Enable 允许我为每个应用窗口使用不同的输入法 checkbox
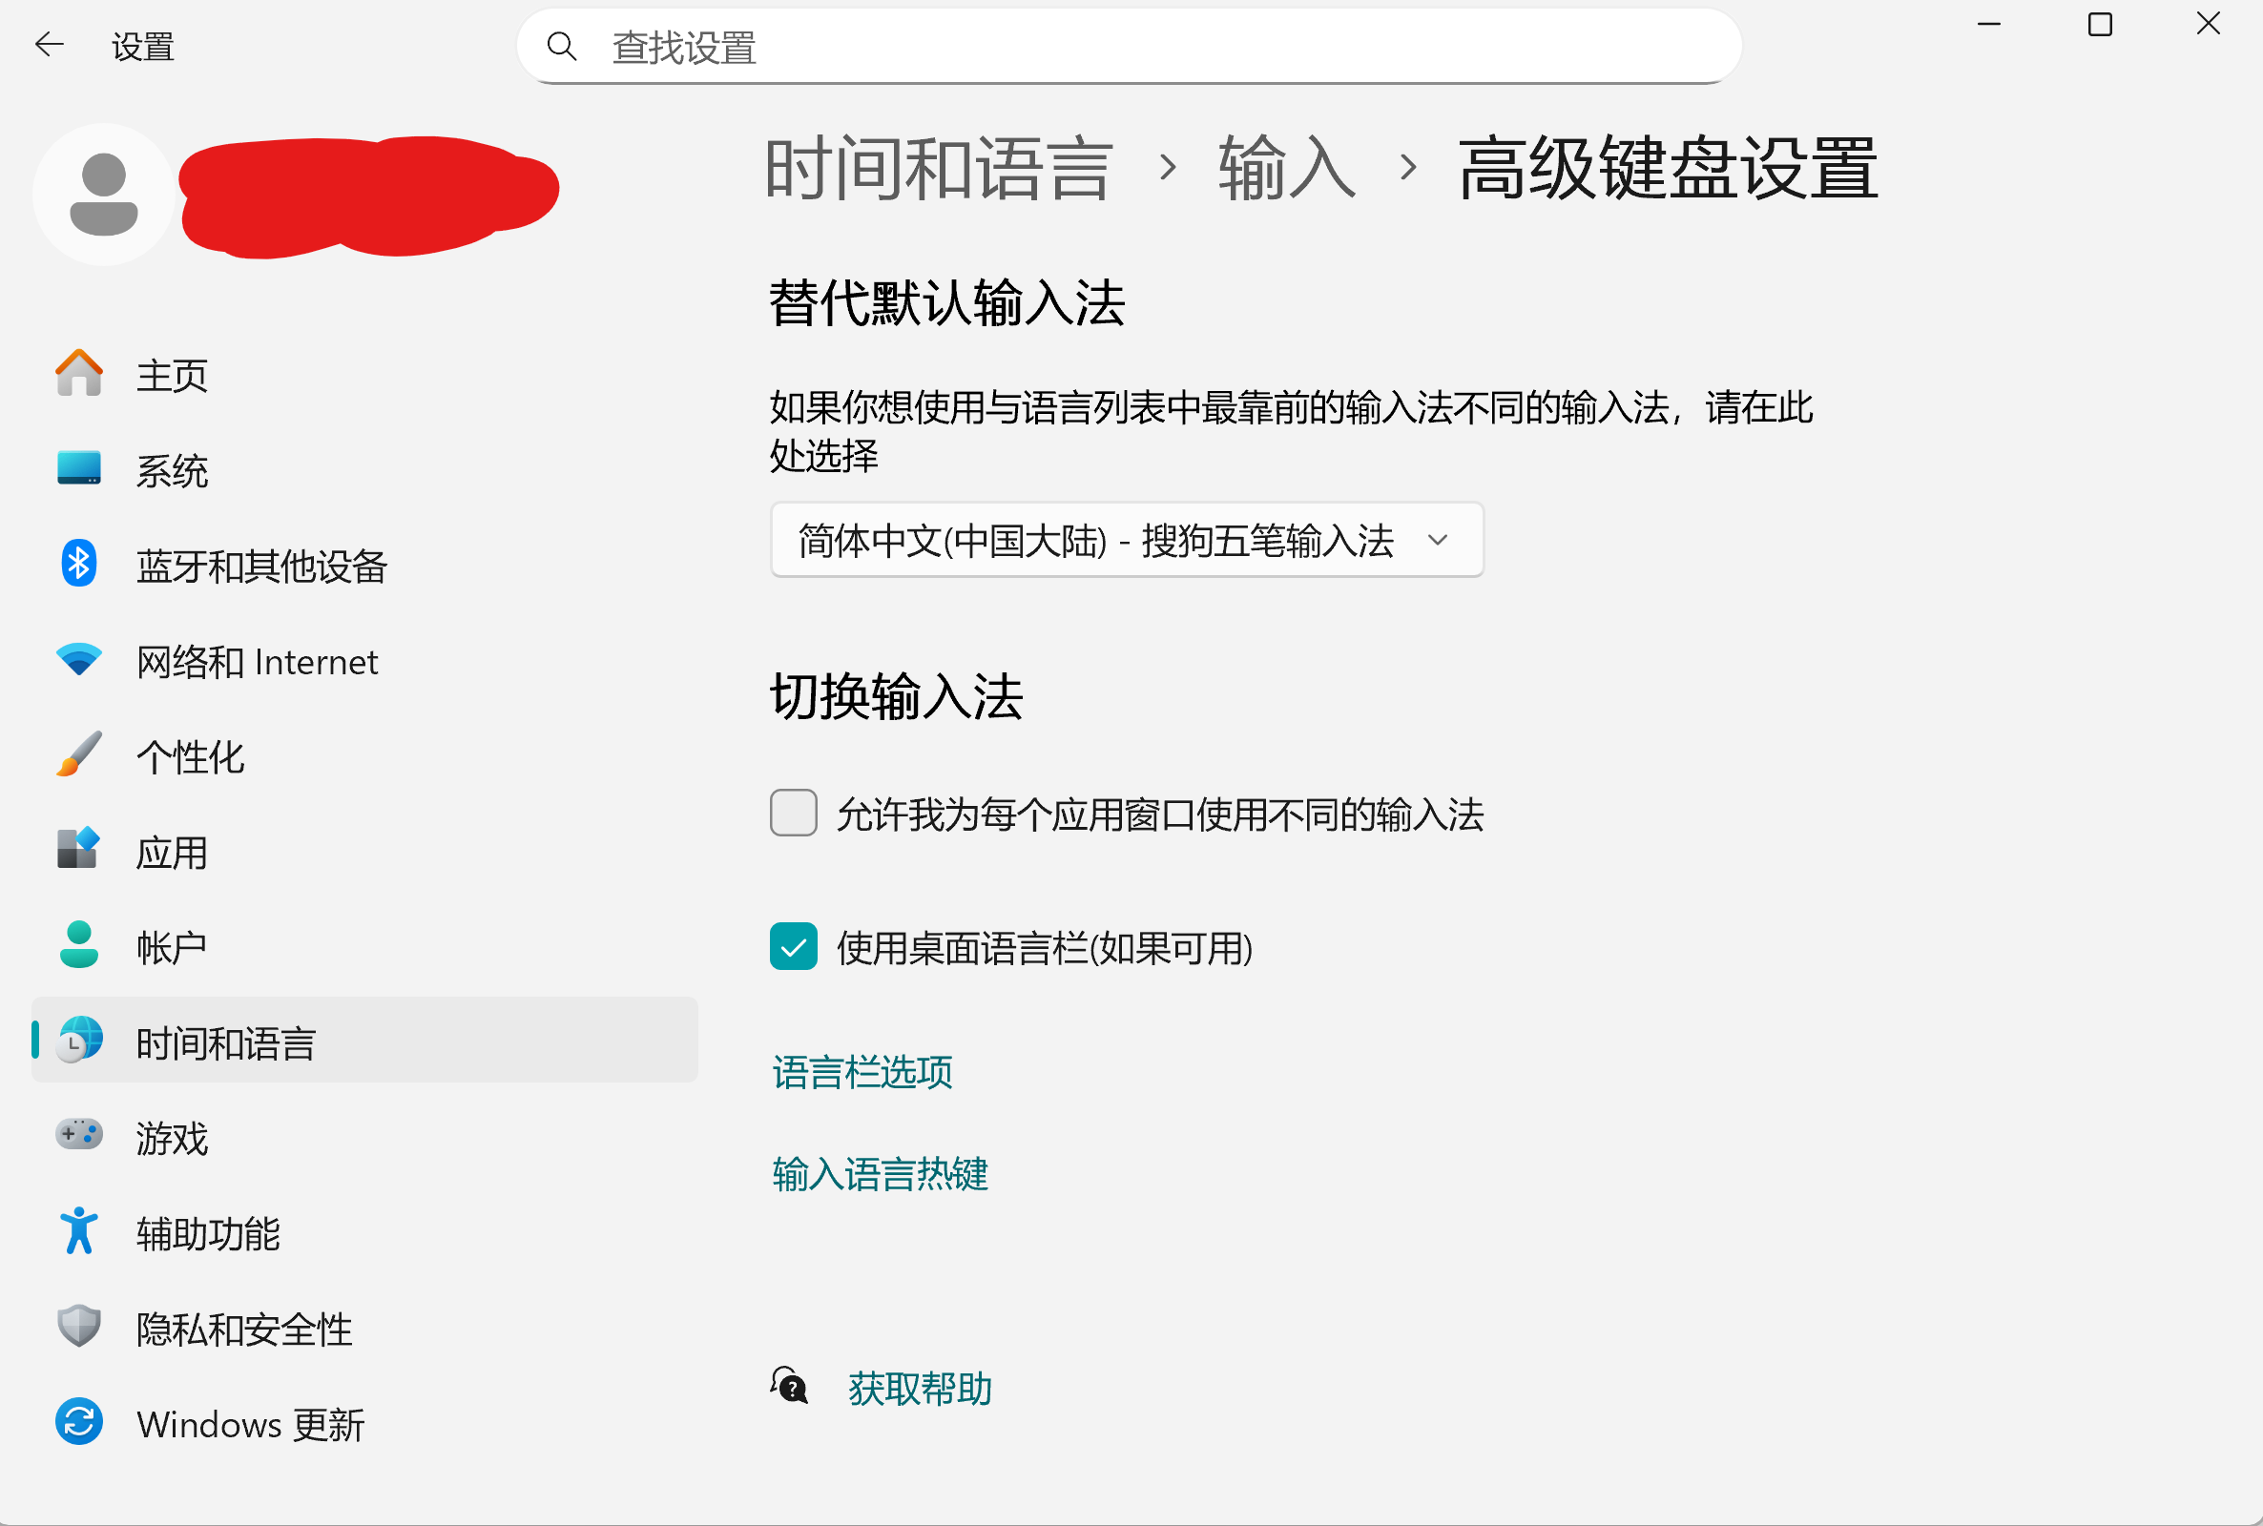This screenshot has width=2263, height=1526. (793, 814)
